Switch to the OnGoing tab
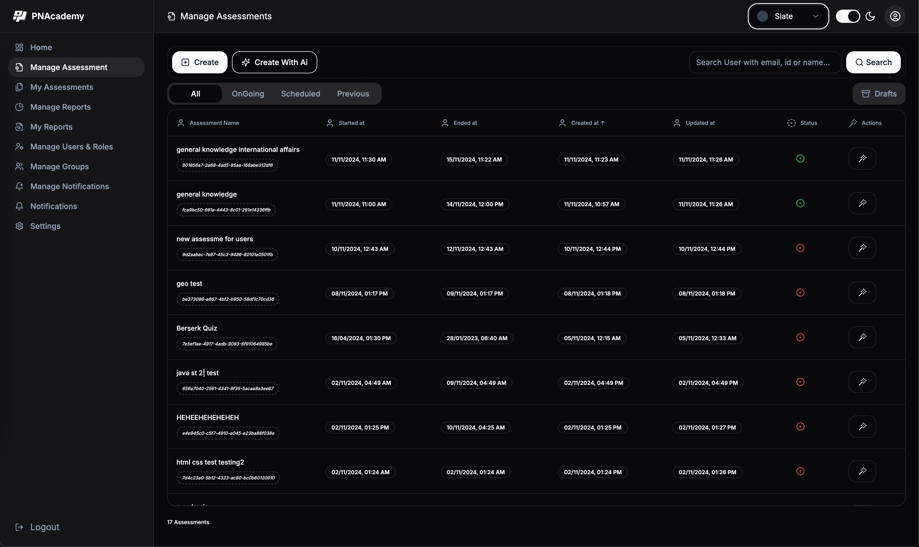Screen dimensions: 919x547 point(248,94)
